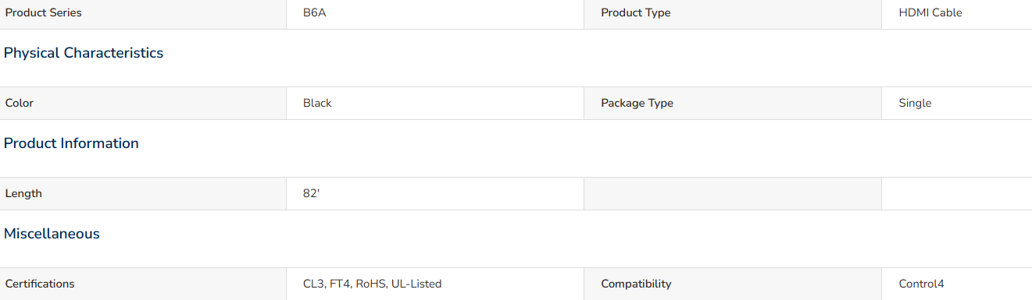This screenshot has height=300, width=1032.
Task: Click the Color label cell
Action: point(143,103)
